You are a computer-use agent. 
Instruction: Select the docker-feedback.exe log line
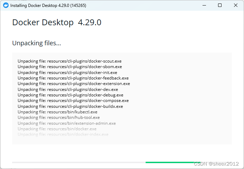tap(73, 78)
